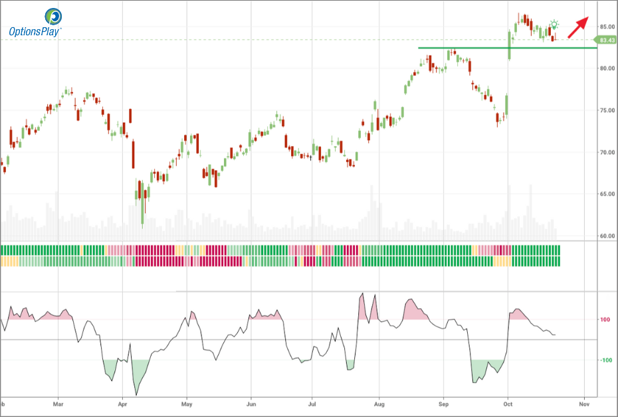This screenshot has height=417, width=618.
Task: Click the 83.43 current price tag
Action: (x=606, y=41)
